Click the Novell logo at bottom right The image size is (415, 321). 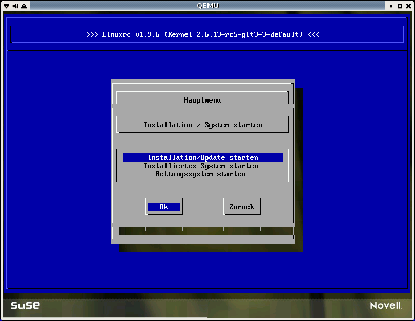point(385,306)
